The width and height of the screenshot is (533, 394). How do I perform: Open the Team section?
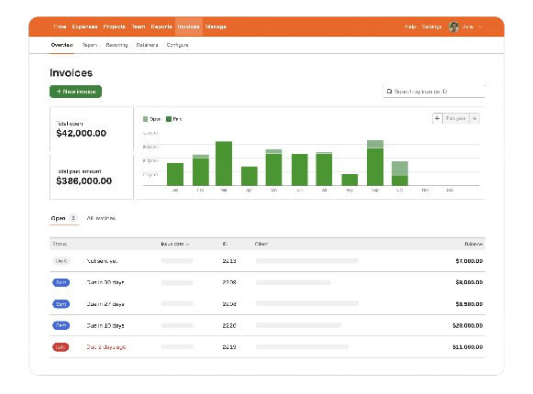(139, 27)
